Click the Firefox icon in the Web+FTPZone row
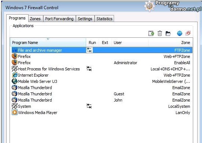This screenshot has width=202, height=143. [14, 56]
